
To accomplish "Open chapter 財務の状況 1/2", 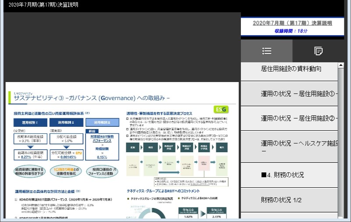I will coord(289,200).
